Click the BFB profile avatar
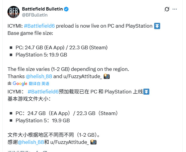The height and width of the screenshot is (152, 186). pyautogui.click(x=13, y=12)
